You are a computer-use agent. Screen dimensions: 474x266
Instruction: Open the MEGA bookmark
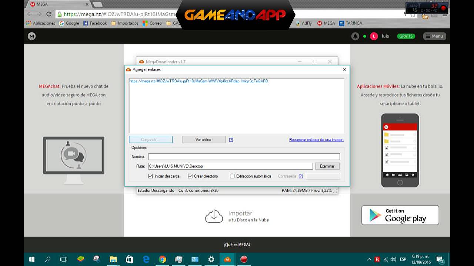pos(326,23)
